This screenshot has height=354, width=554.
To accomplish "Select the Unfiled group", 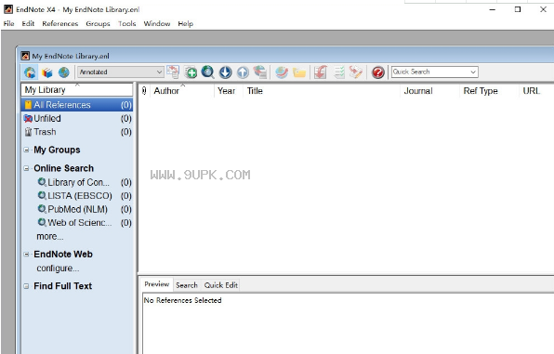I will click(77, 118).
